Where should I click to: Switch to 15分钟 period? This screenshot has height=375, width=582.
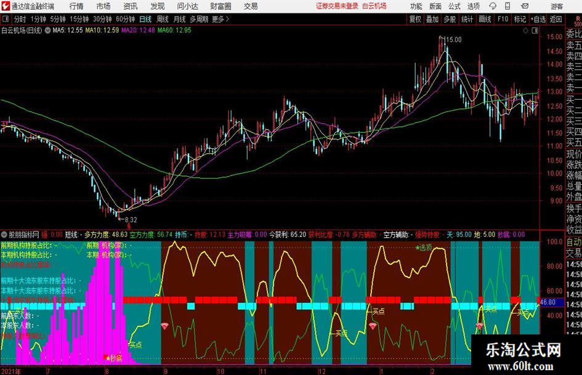(x=79, y=19)
